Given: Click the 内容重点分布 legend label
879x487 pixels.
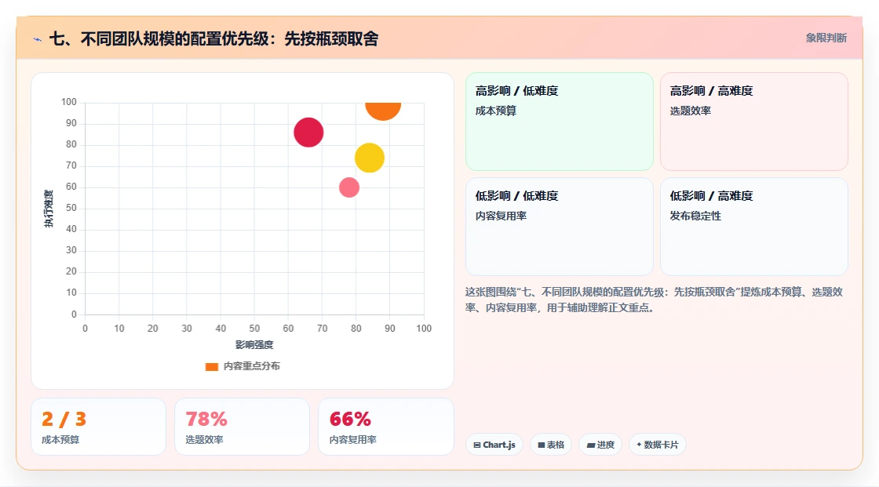Looking at the screenshot, I should 252,366.
